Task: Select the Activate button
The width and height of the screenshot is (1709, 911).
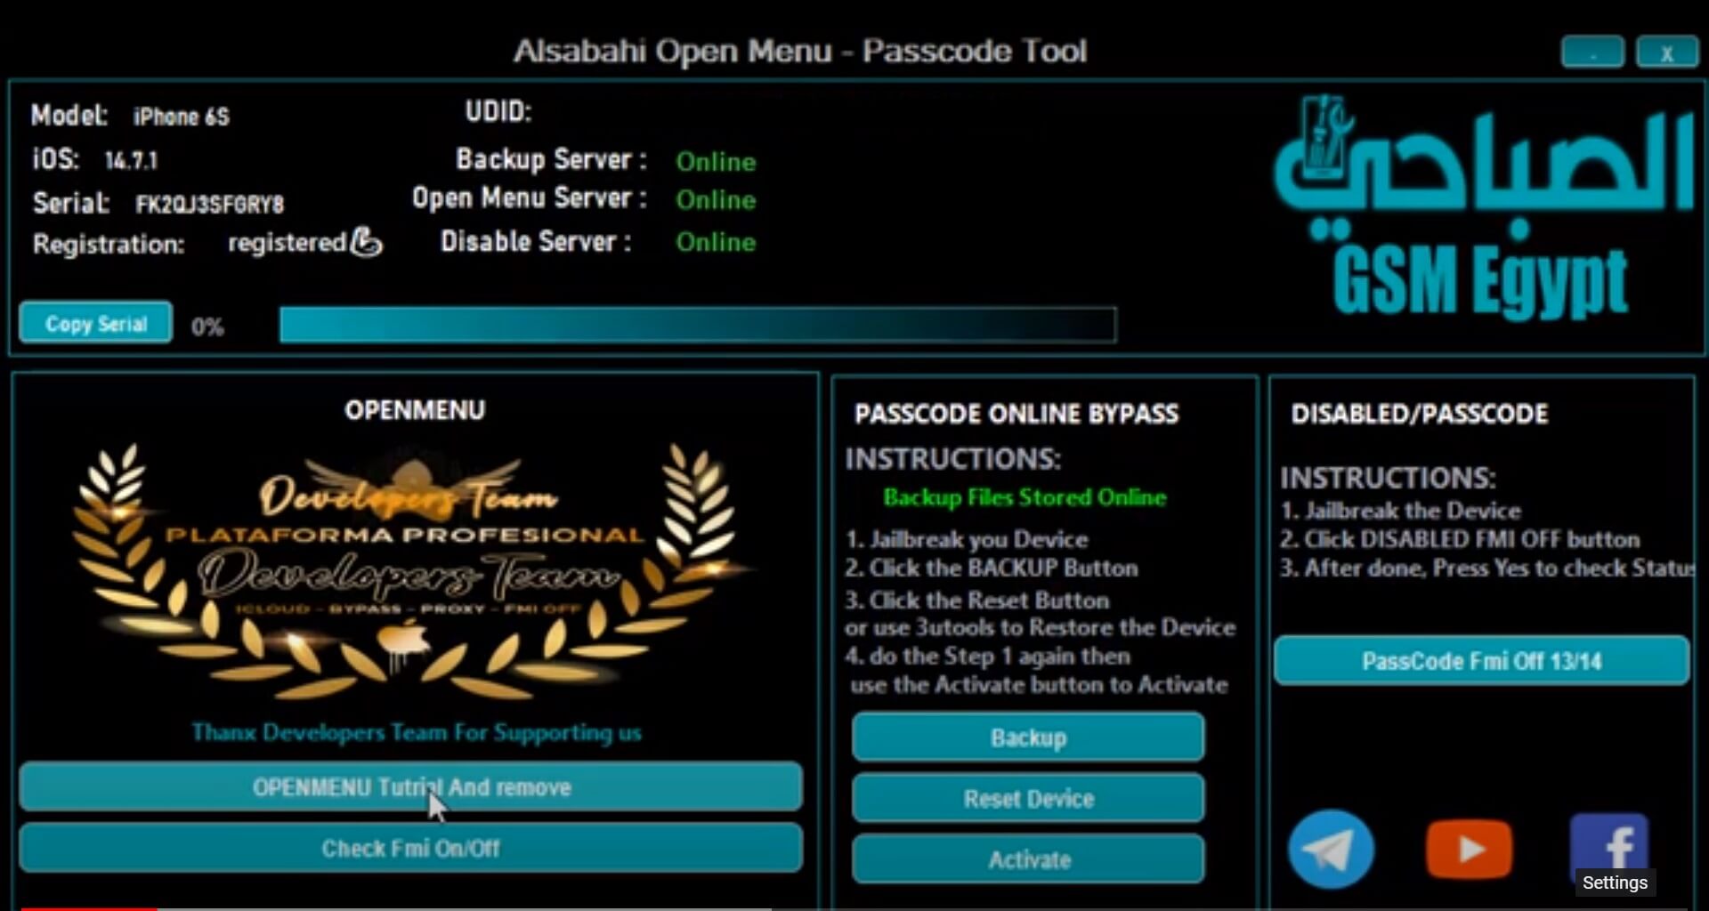Action: 1028,859
